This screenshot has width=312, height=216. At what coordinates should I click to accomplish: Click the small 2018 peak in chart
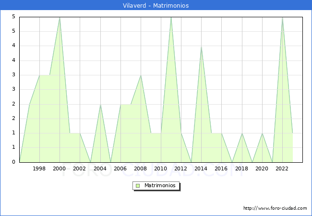[x=242, y=133]
